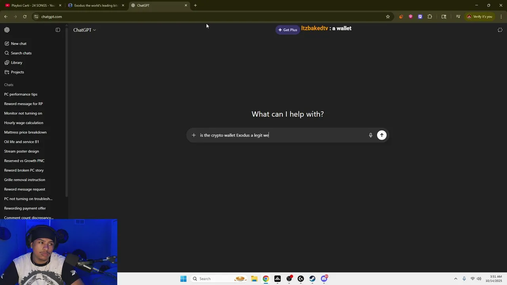Close the ChatGPT browser tab

pyautogui.click(x=186, y=6)
